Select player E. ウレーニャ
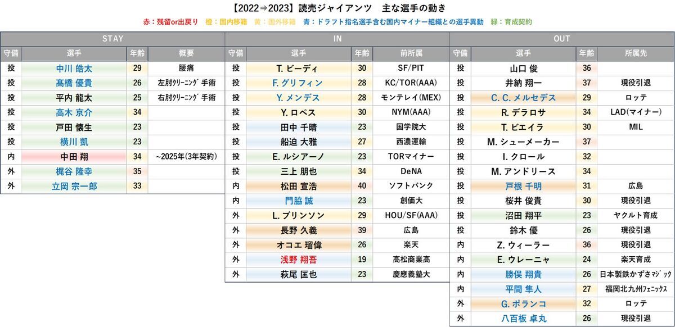The width and height of the screenshot is (675, 327). click(523, 259)
